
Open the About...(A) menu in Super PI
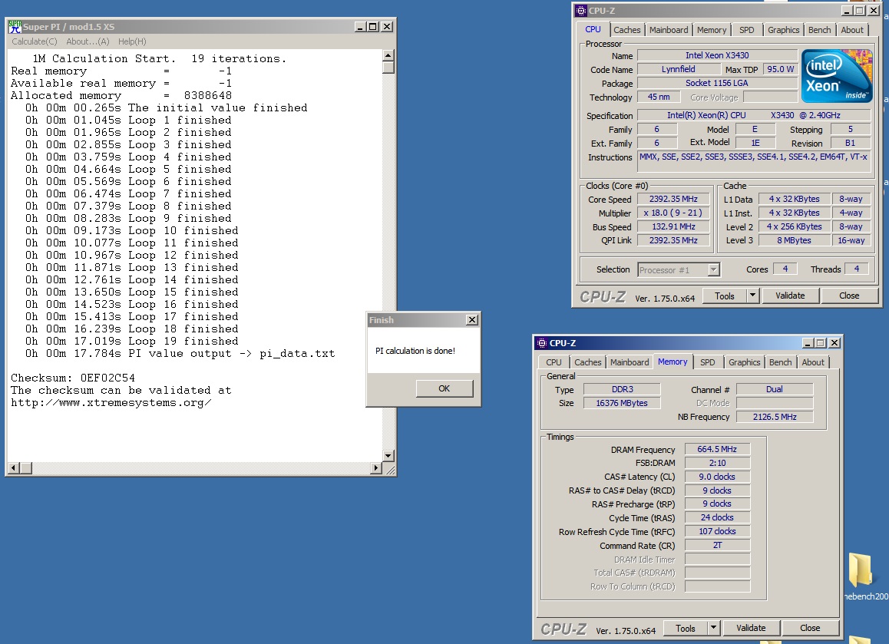(x=88, y=41)
